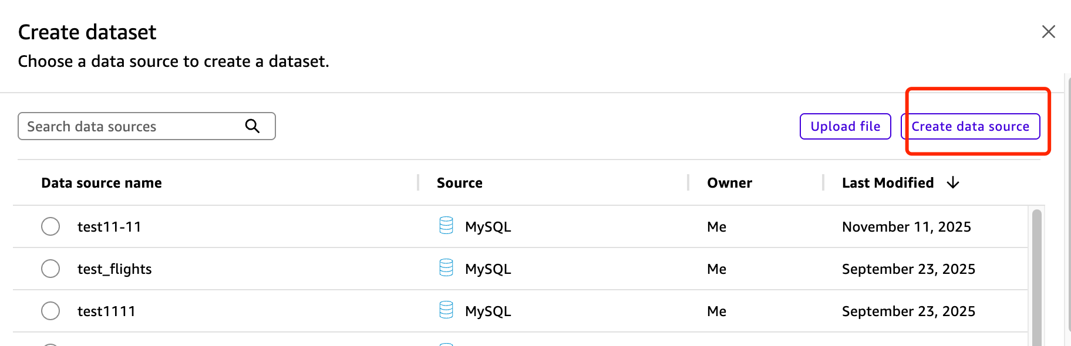Click the Last Modified sort arrow
1071x346 pixels.
coord(953,183)
